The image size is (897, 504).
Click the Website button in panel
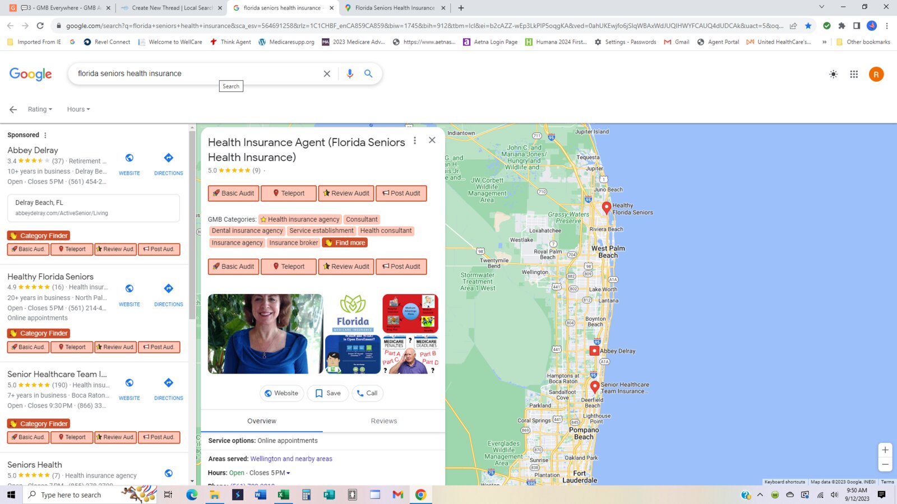pos(281,393)
